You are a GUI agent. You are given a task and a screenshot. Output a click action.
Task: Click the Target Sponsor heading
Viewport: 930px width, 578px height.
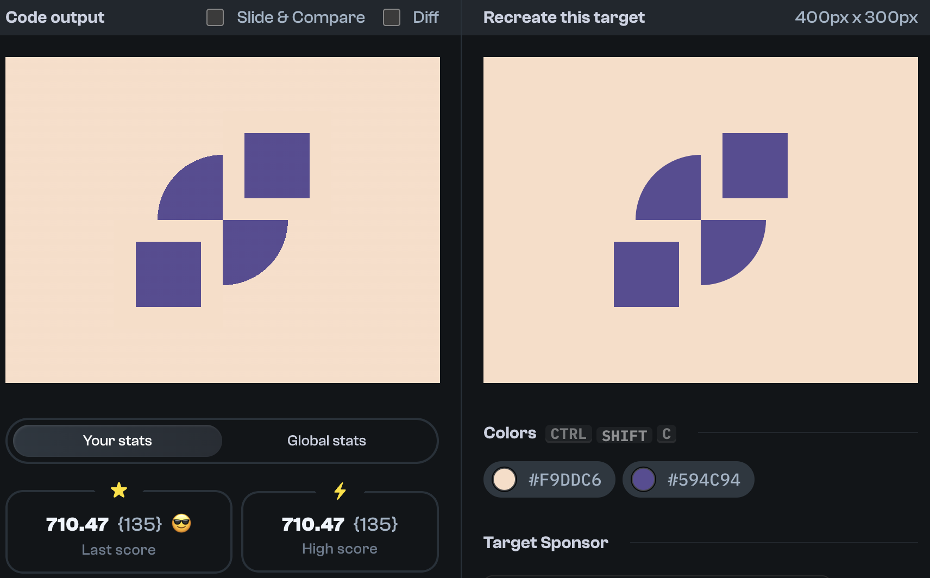tap(545, 542)
